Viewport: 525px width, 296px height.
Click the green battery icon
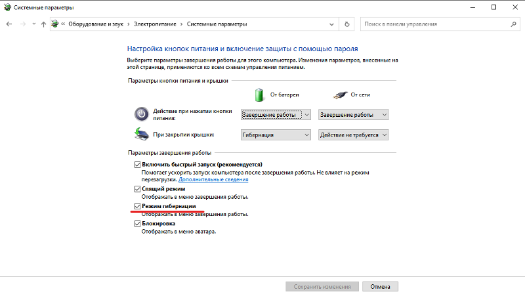point(260,94)
